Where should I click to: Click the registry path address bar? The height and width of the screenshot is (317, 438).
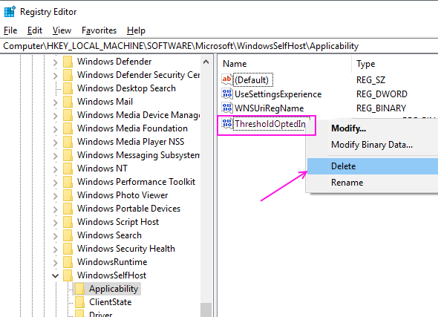pos(219,46)
